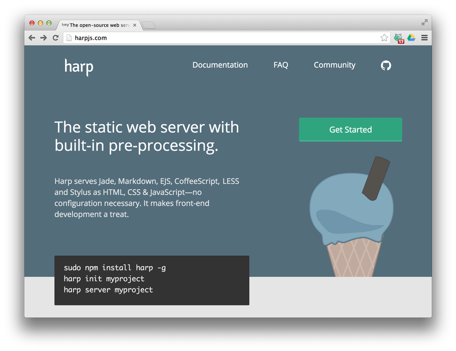The height and width of the screenshot is (351, 456).
Task: Bookmark this page with the star icon
Action: [x=384, y=38]
